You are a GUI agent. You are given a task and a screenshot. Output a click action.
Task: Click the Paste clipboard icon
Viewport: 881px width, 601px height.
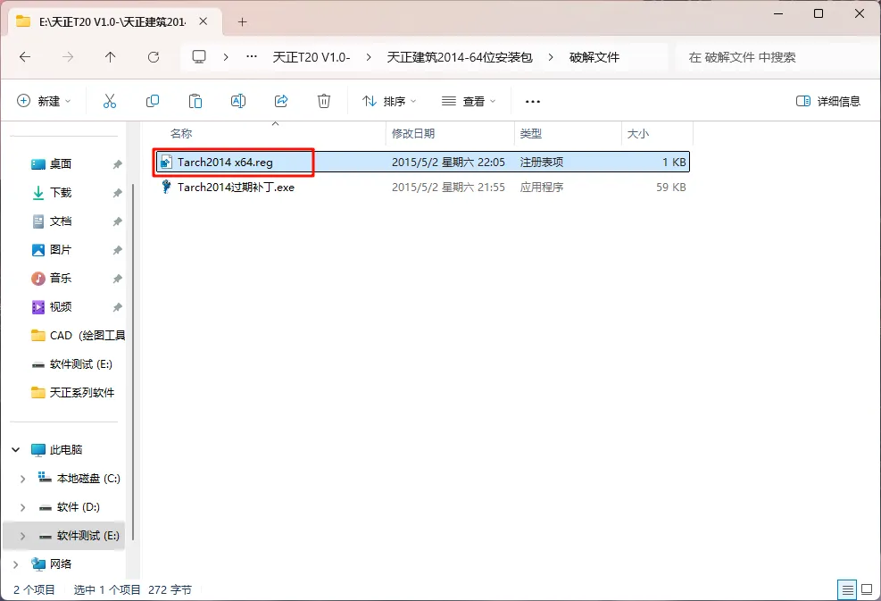click(195, 101)
